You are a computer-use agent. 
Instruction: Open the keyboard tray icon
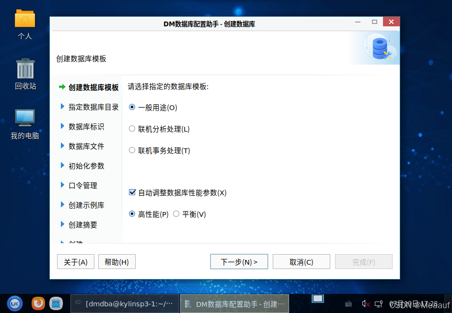click(348, 304)
